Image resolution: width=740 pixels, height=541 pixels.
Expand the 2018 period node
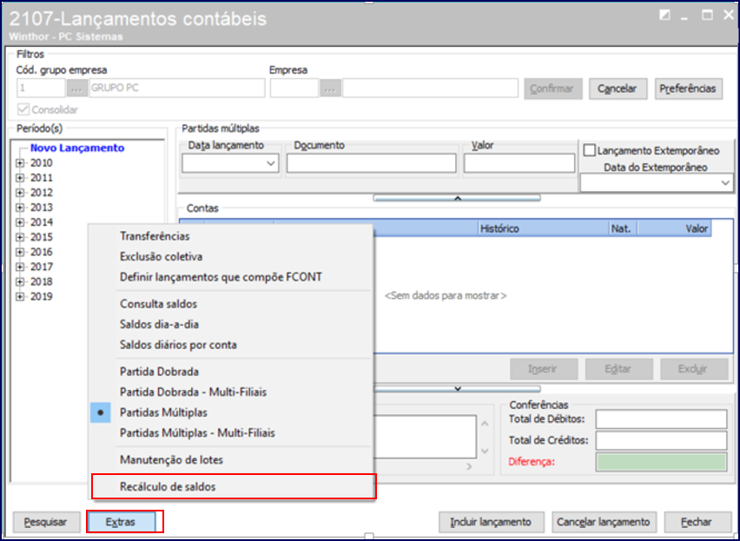tap(20, 281)
